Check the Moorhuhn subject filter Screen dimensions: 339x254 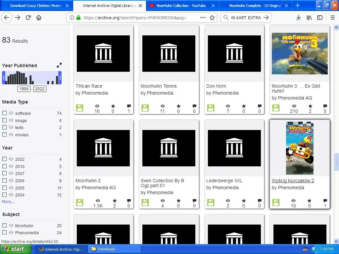point(4,225)
